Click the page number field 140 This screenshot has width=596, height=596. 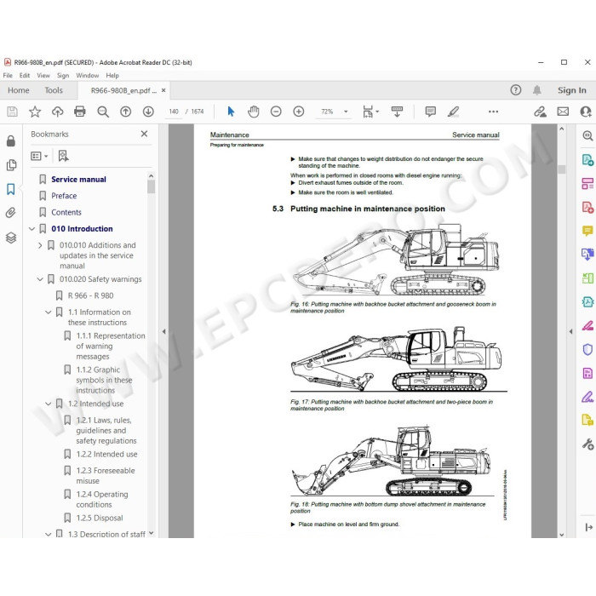pos(174,112)
